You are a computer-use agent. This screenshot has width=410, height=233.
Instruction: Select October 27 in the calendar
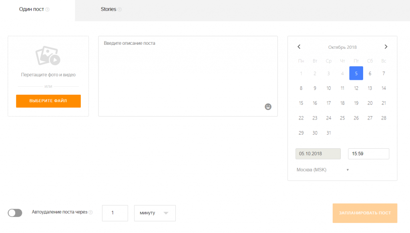point(370,118)
